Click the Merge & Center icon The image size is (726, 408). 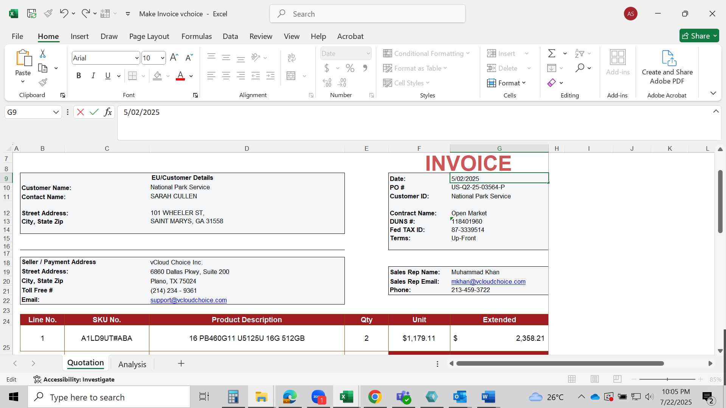tap(291, 76)
